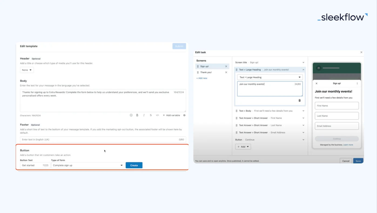Viewport: 377px width, 213px height.
Task: Expand the Last Name short answer row
Action: pyautogui.click(x=303, y=125)
